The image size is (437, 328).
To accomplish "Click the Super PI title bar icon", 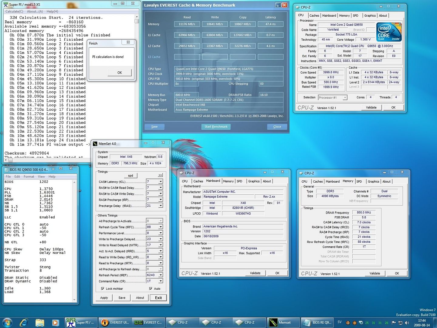I will (6, 5).
